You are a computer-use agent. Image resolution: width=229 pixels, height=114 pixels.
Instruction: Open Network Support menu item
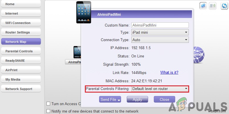21,89
